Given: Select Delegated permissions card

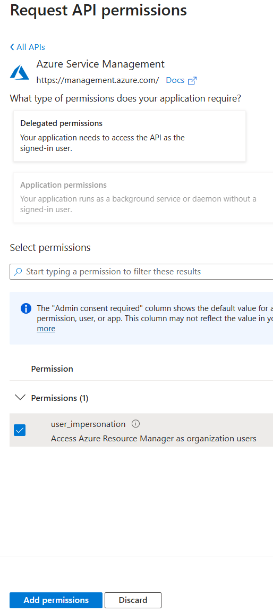Looking at the screenshot, I should point(130,136).
